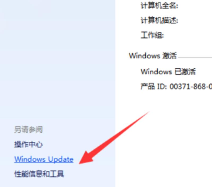Viewport: 212px width, 187px height.
Task: Click the word Update in the blue link
Action: pos(61,159)
